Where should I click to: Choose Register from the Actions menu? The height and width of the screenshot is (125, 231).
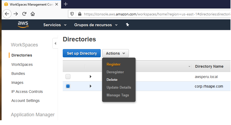point(114,64)
